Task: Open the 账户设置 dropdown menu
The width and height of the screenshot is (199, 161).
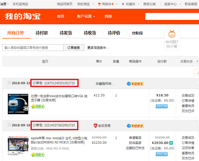Action: [x=86, y=16]
